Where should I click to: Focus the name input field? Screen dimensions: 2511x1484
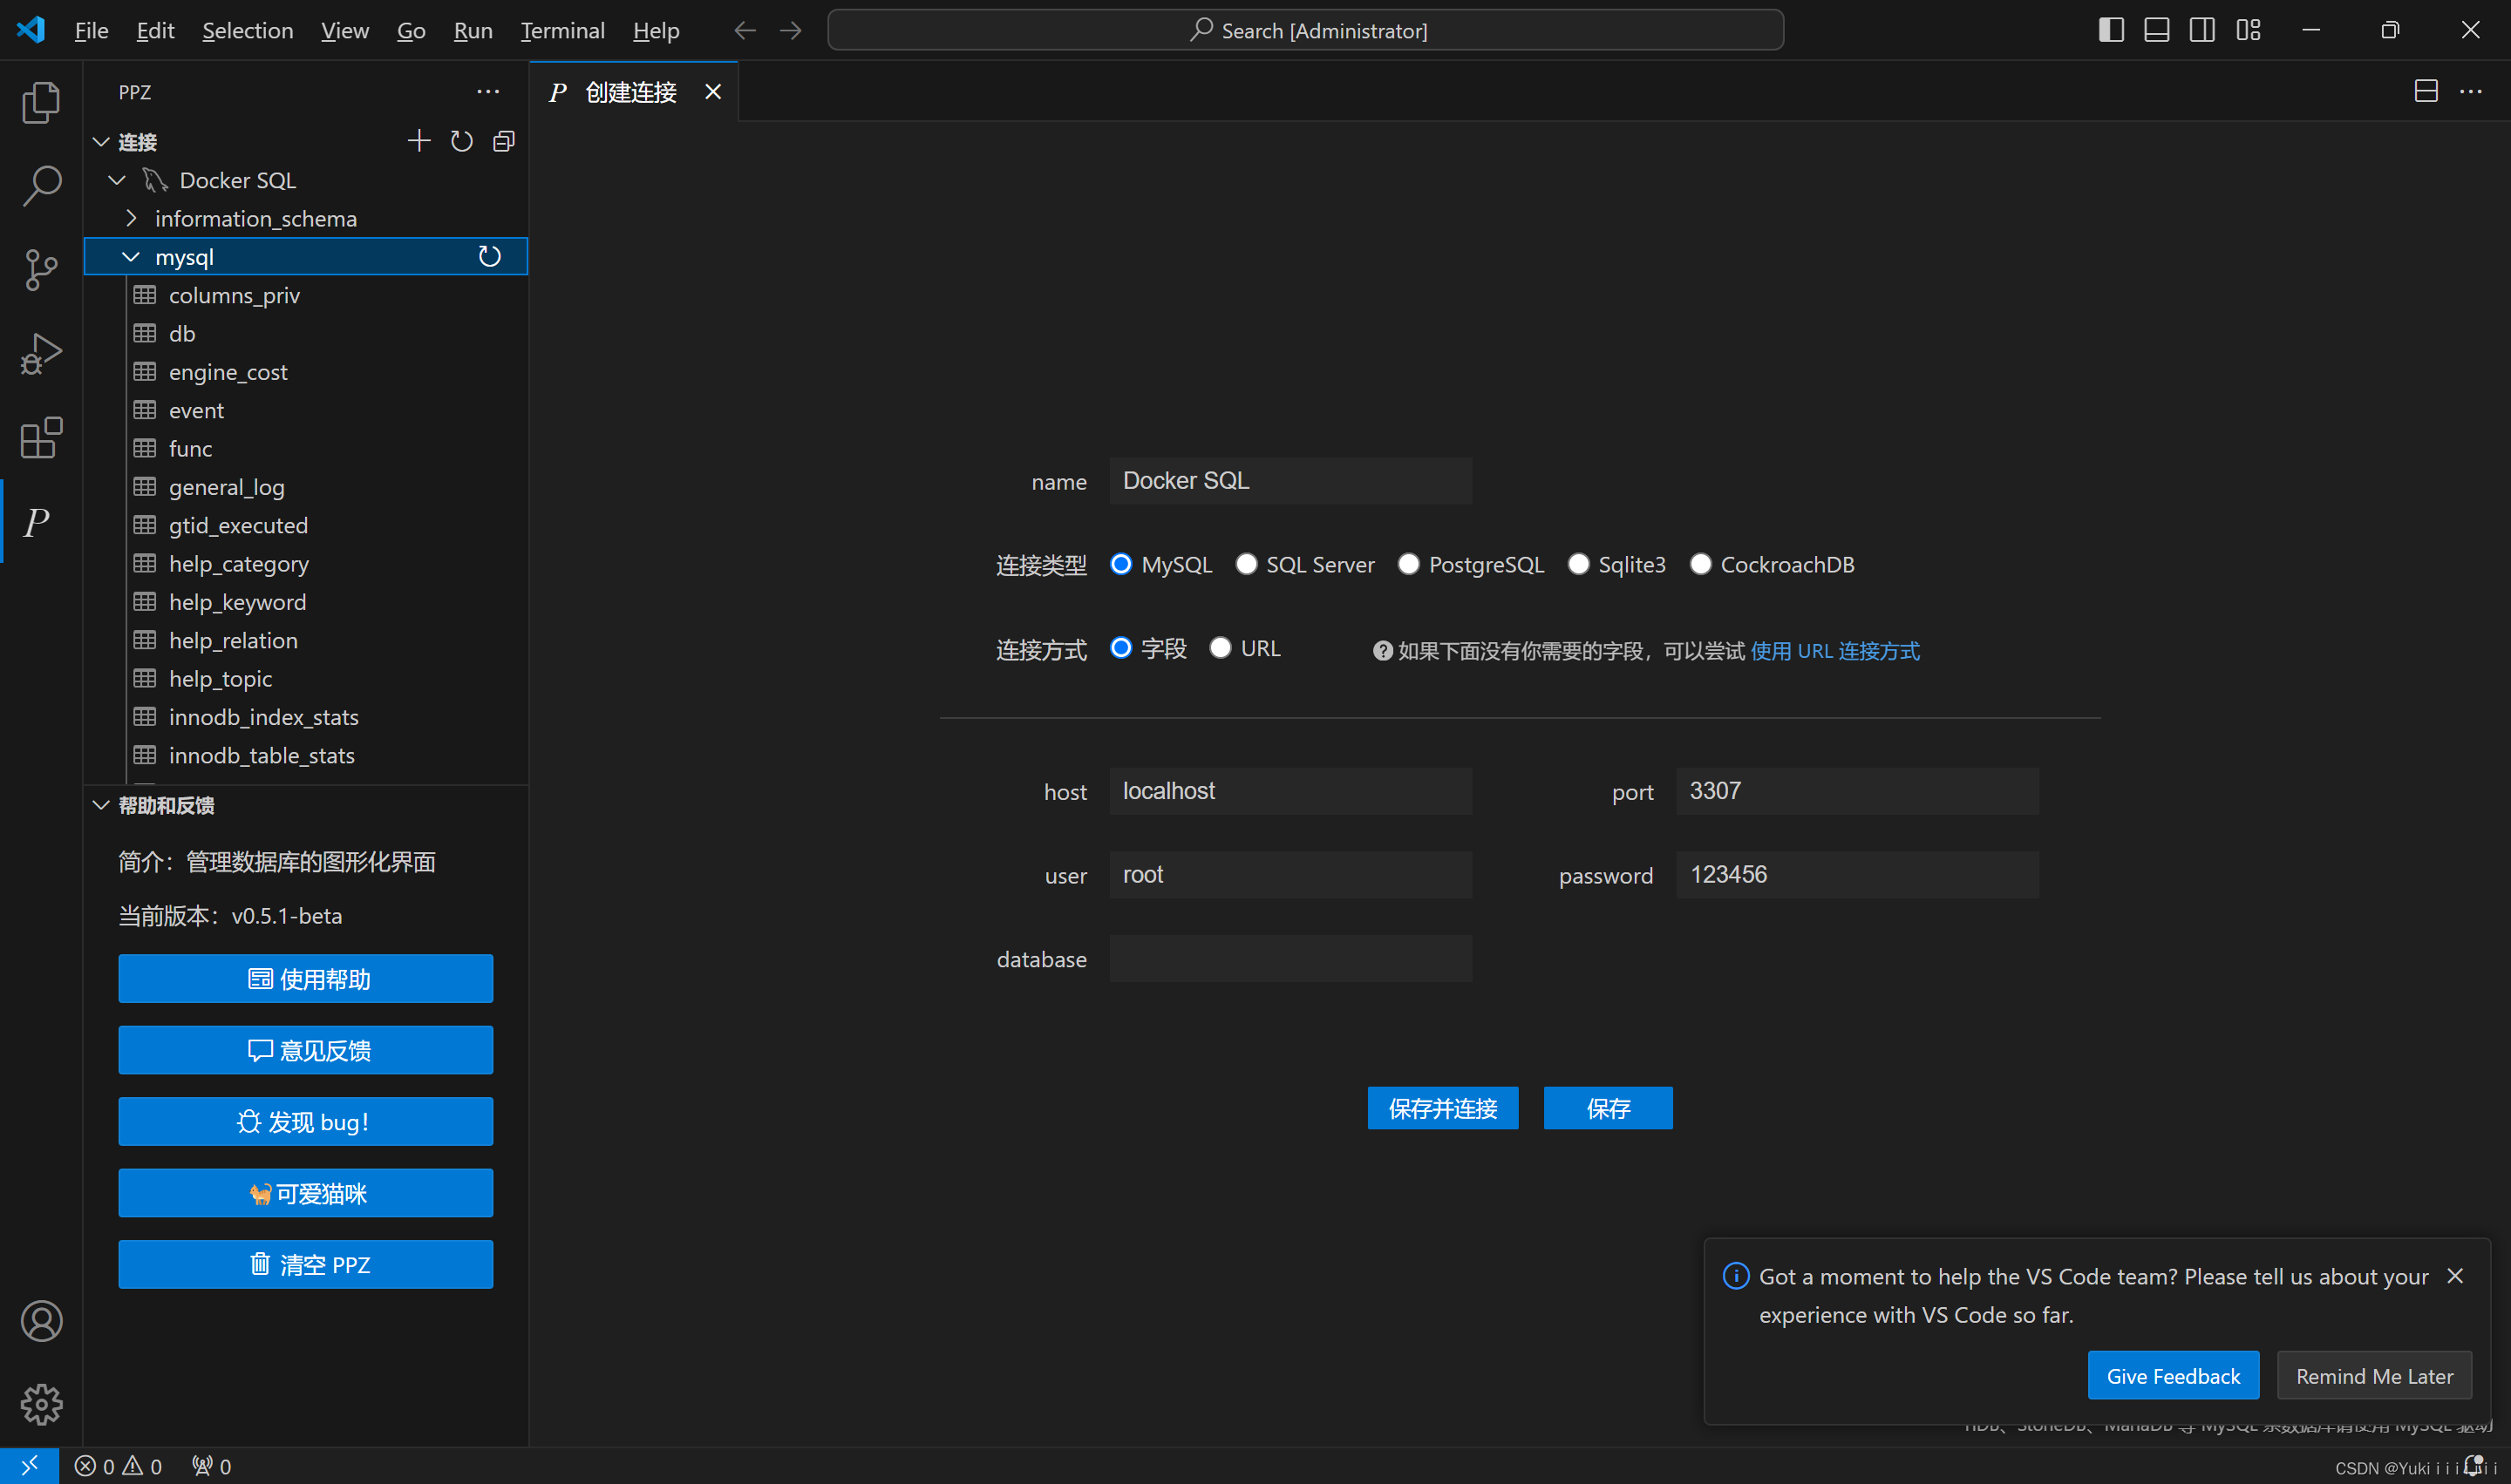click(x=1290, y=481)
